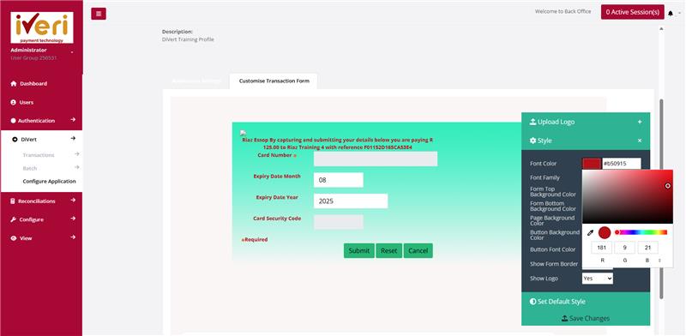The height and width of the screenshot is (336, 686).
Task: Pick a color with the eyedropper tool
Action: click(x=590, y=233)
